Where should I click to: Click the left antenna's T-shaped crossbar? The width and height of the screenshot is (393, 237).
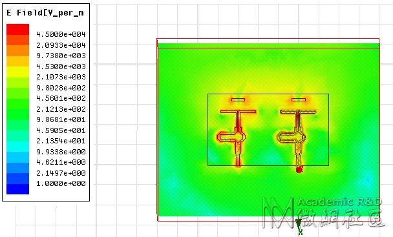click(238, 112)
